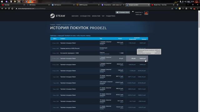Open the ПОДДЕРЖКА page

click(111, 16)
